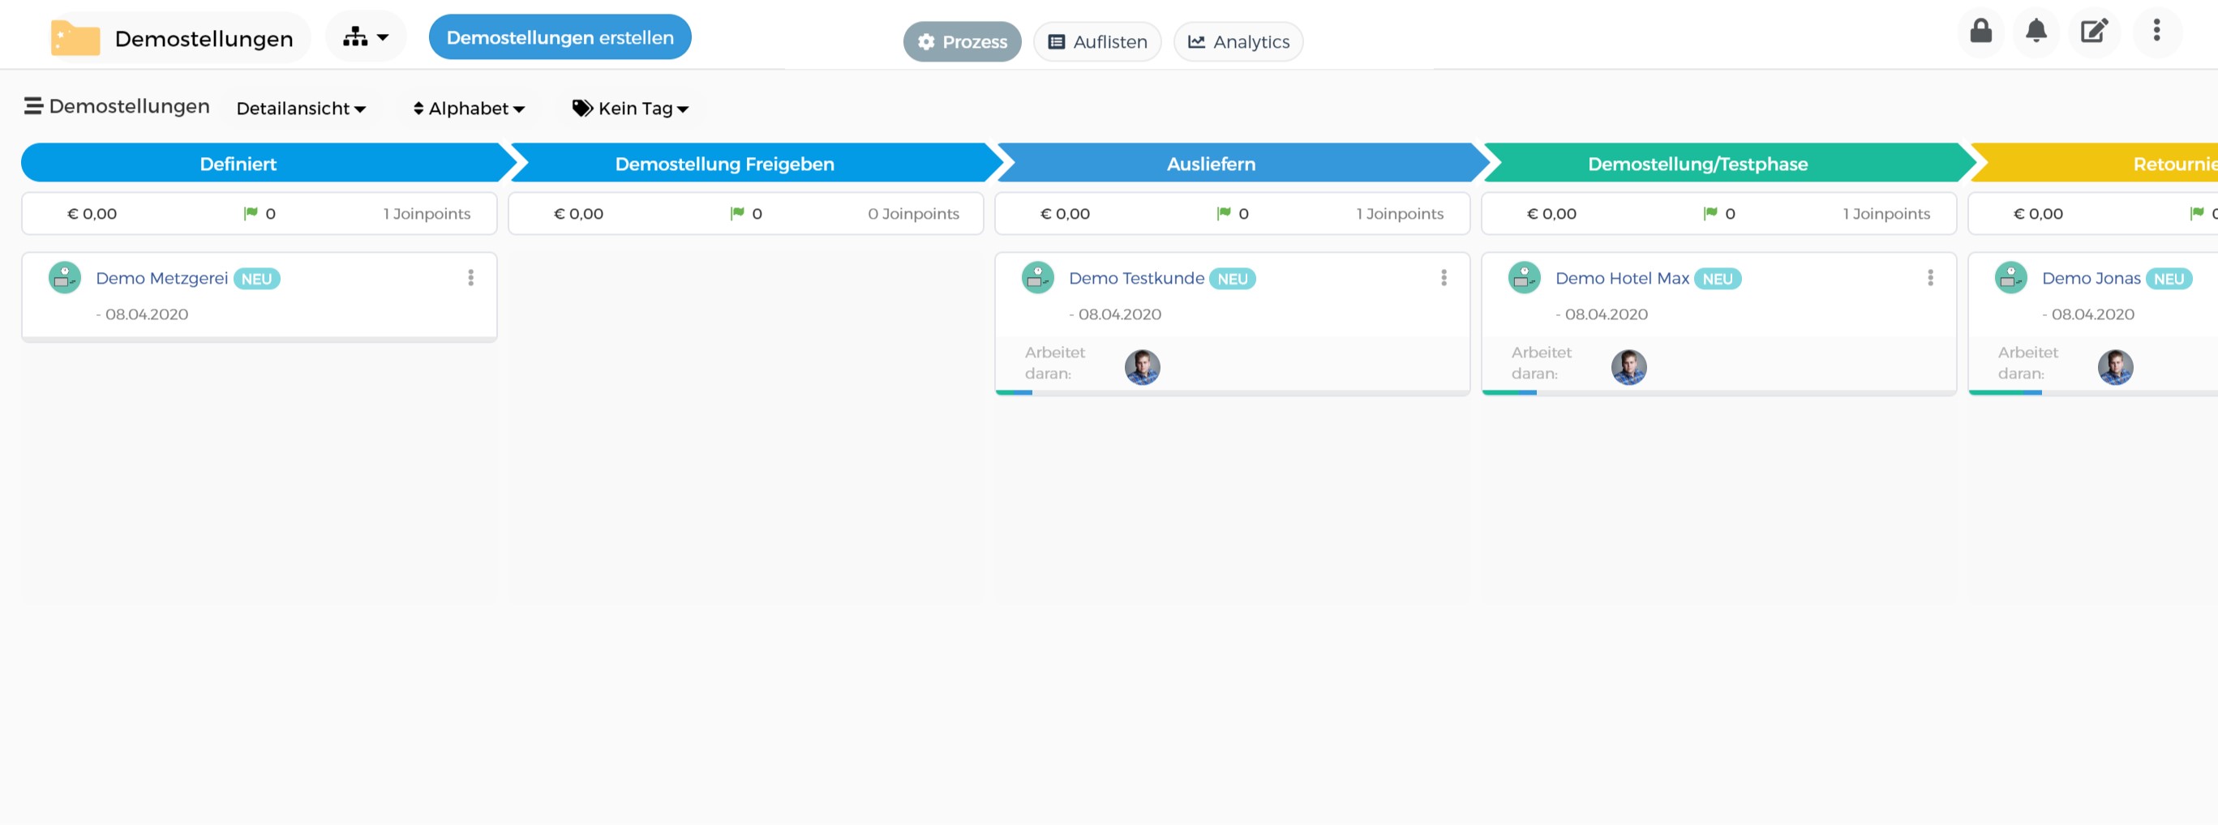The image size is (2218, 825).
Task: Open the Alphabet sort dropdown
Action: coord(469,109)
